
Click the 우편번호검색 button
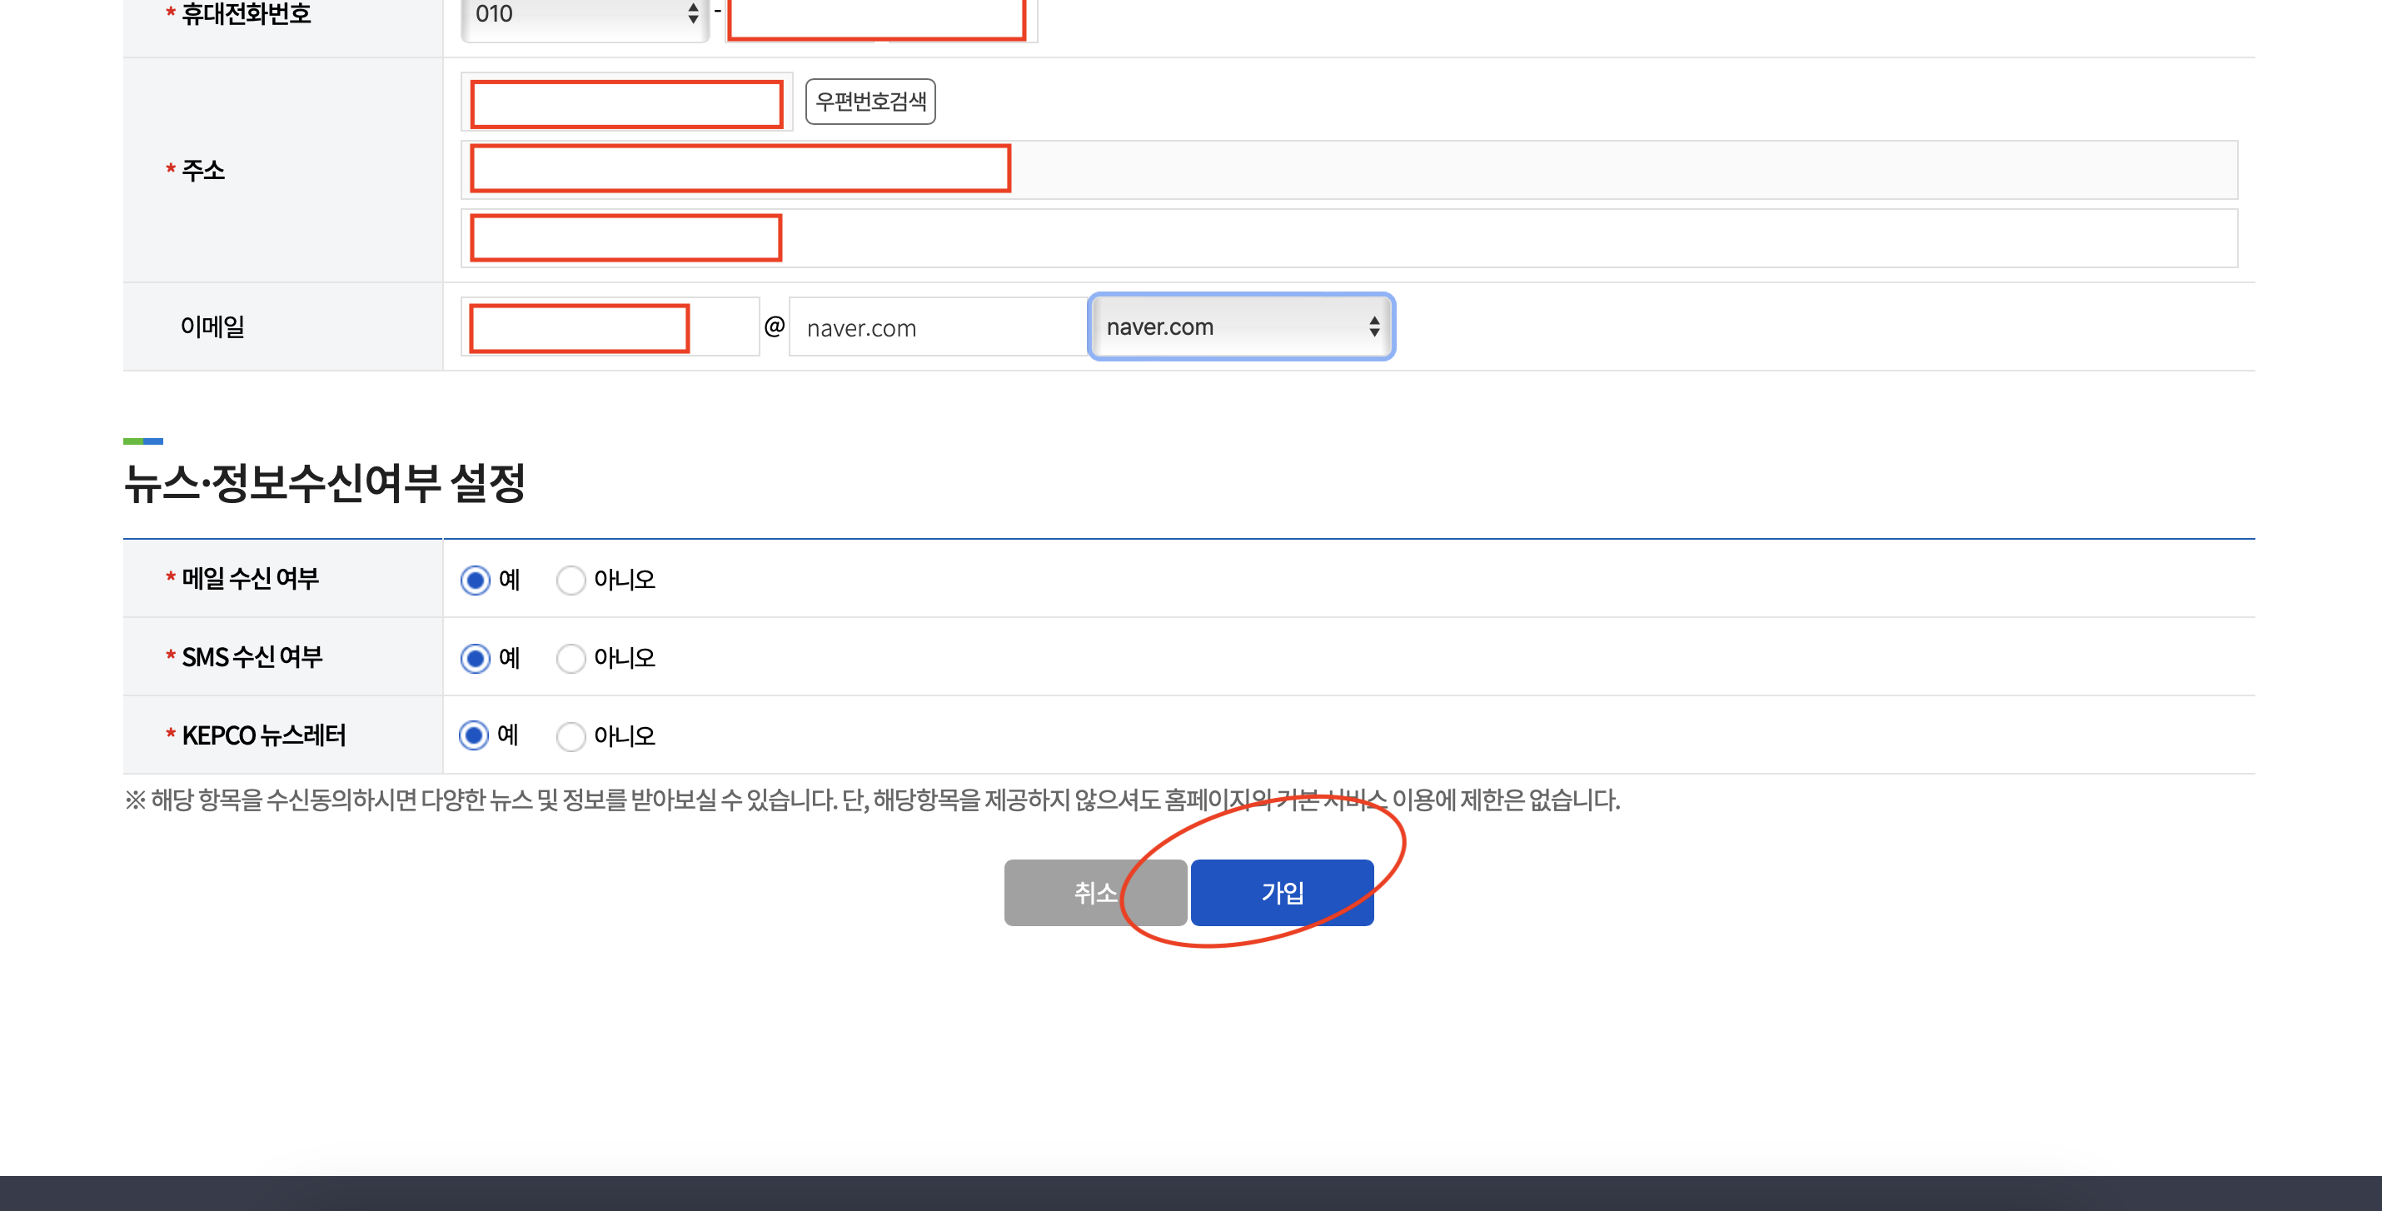[x=870, y=102]
